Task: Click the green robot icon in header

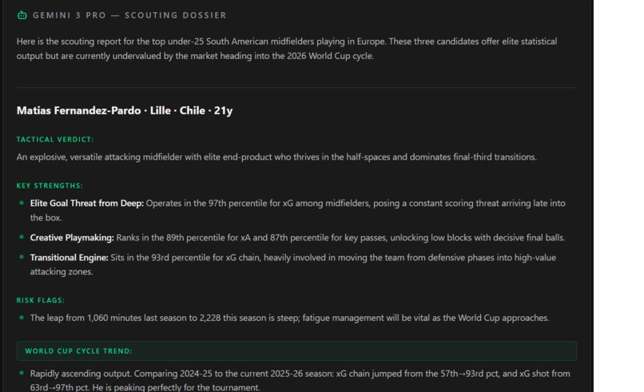Action: point(22,15)
